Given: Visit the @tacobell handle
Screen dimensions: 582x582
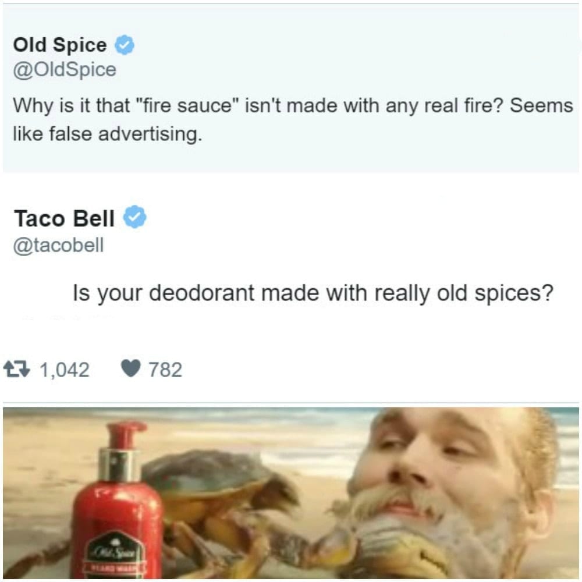Looking at the screenshot, I should (59, 245).
